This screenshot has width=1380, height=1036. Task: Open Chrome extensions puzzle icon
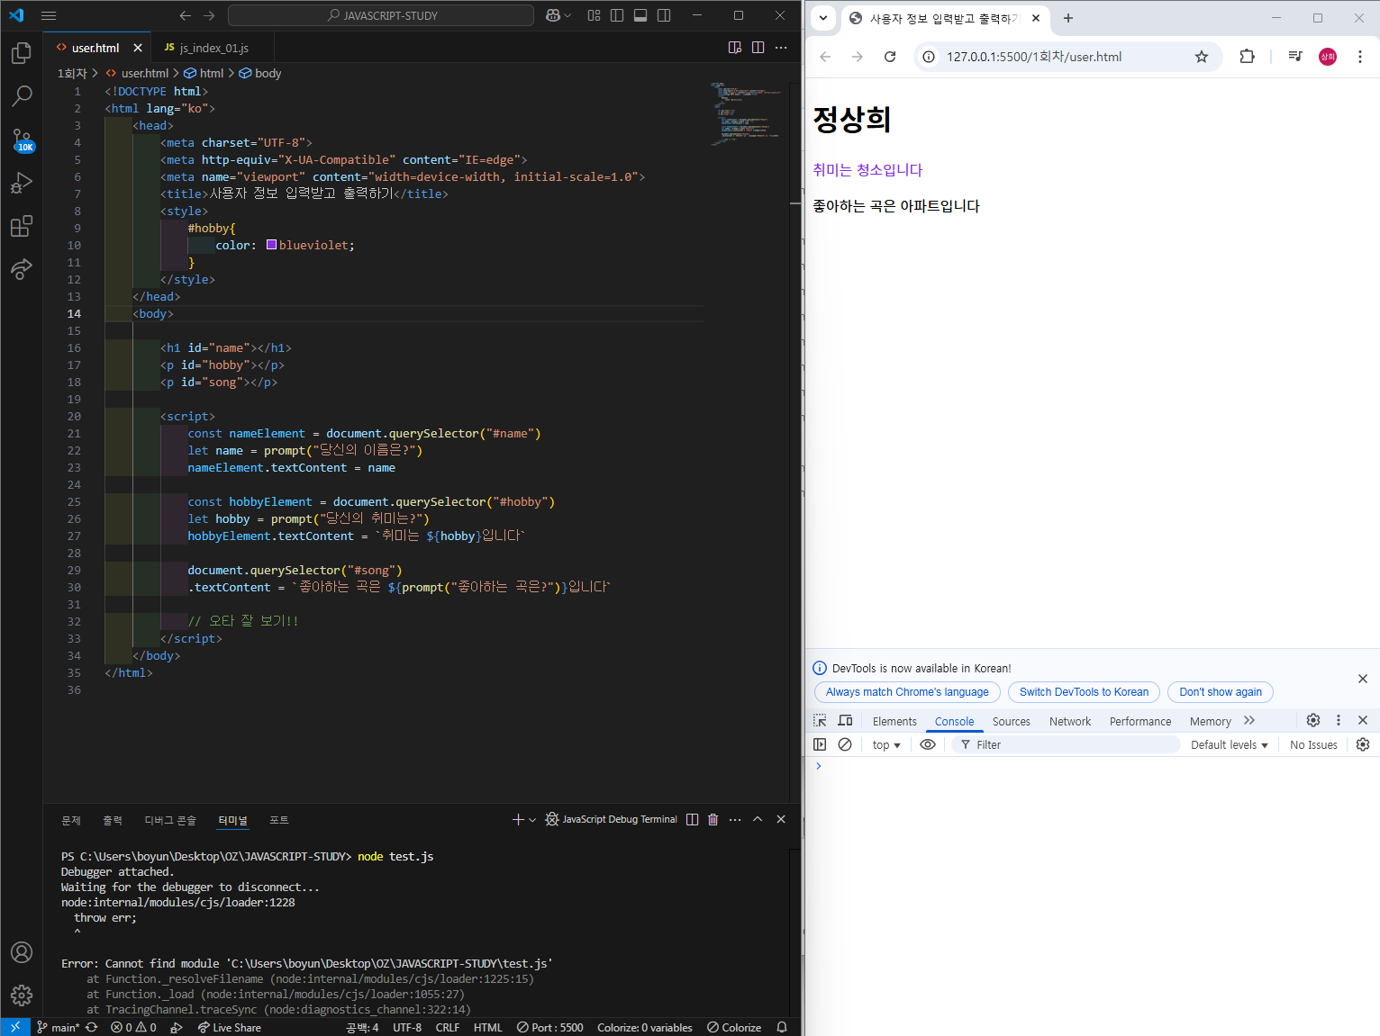tap(1247, 57)
